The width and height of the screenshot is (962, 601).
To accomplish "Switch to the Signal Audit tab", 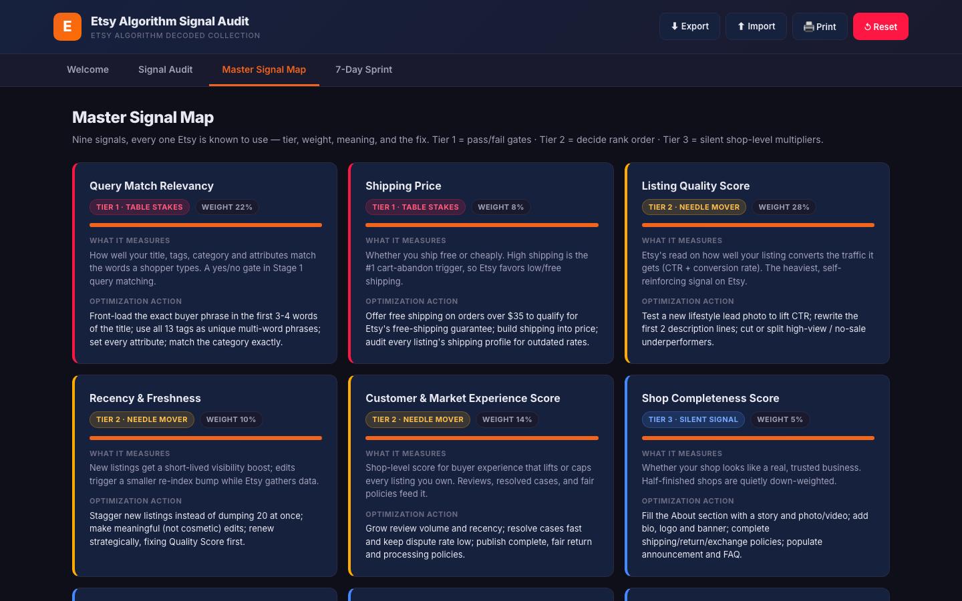I will pyautogui.click(x=166, y=69).
